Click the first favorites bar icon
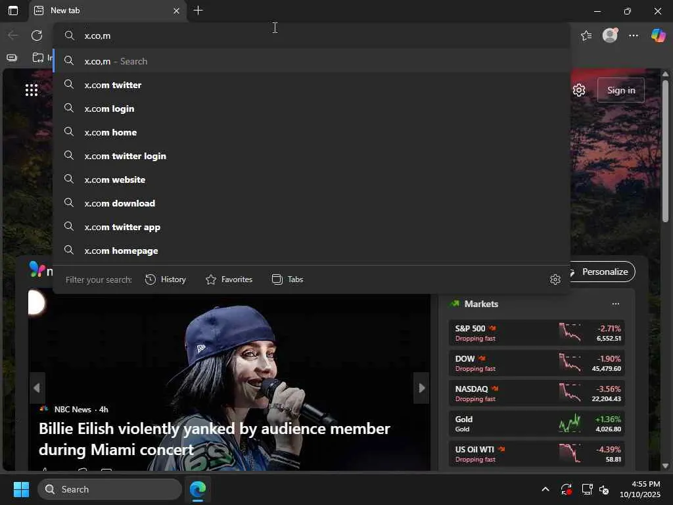Viewport: 673px width, 505px height. click(12, 58)
